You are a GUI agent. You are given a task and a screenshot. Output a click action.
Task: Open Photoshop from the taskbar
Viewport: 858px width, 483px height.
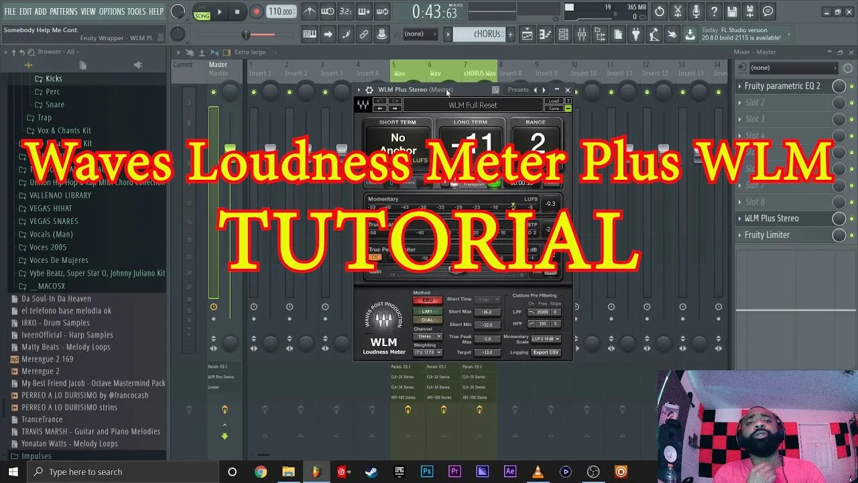(427, 472)
